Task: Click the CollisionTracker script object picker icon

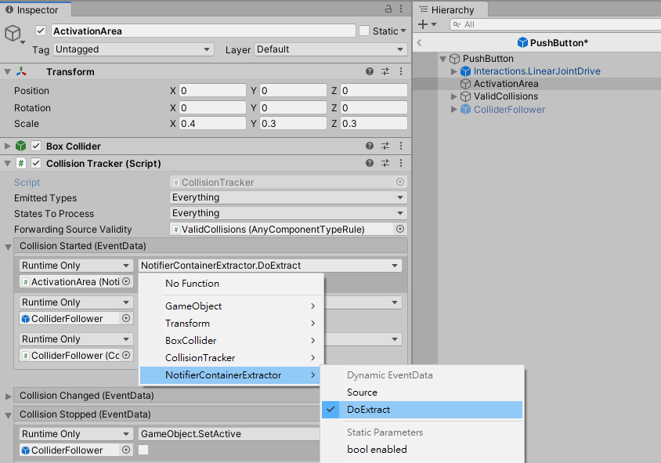Action: tap(399, 182)
